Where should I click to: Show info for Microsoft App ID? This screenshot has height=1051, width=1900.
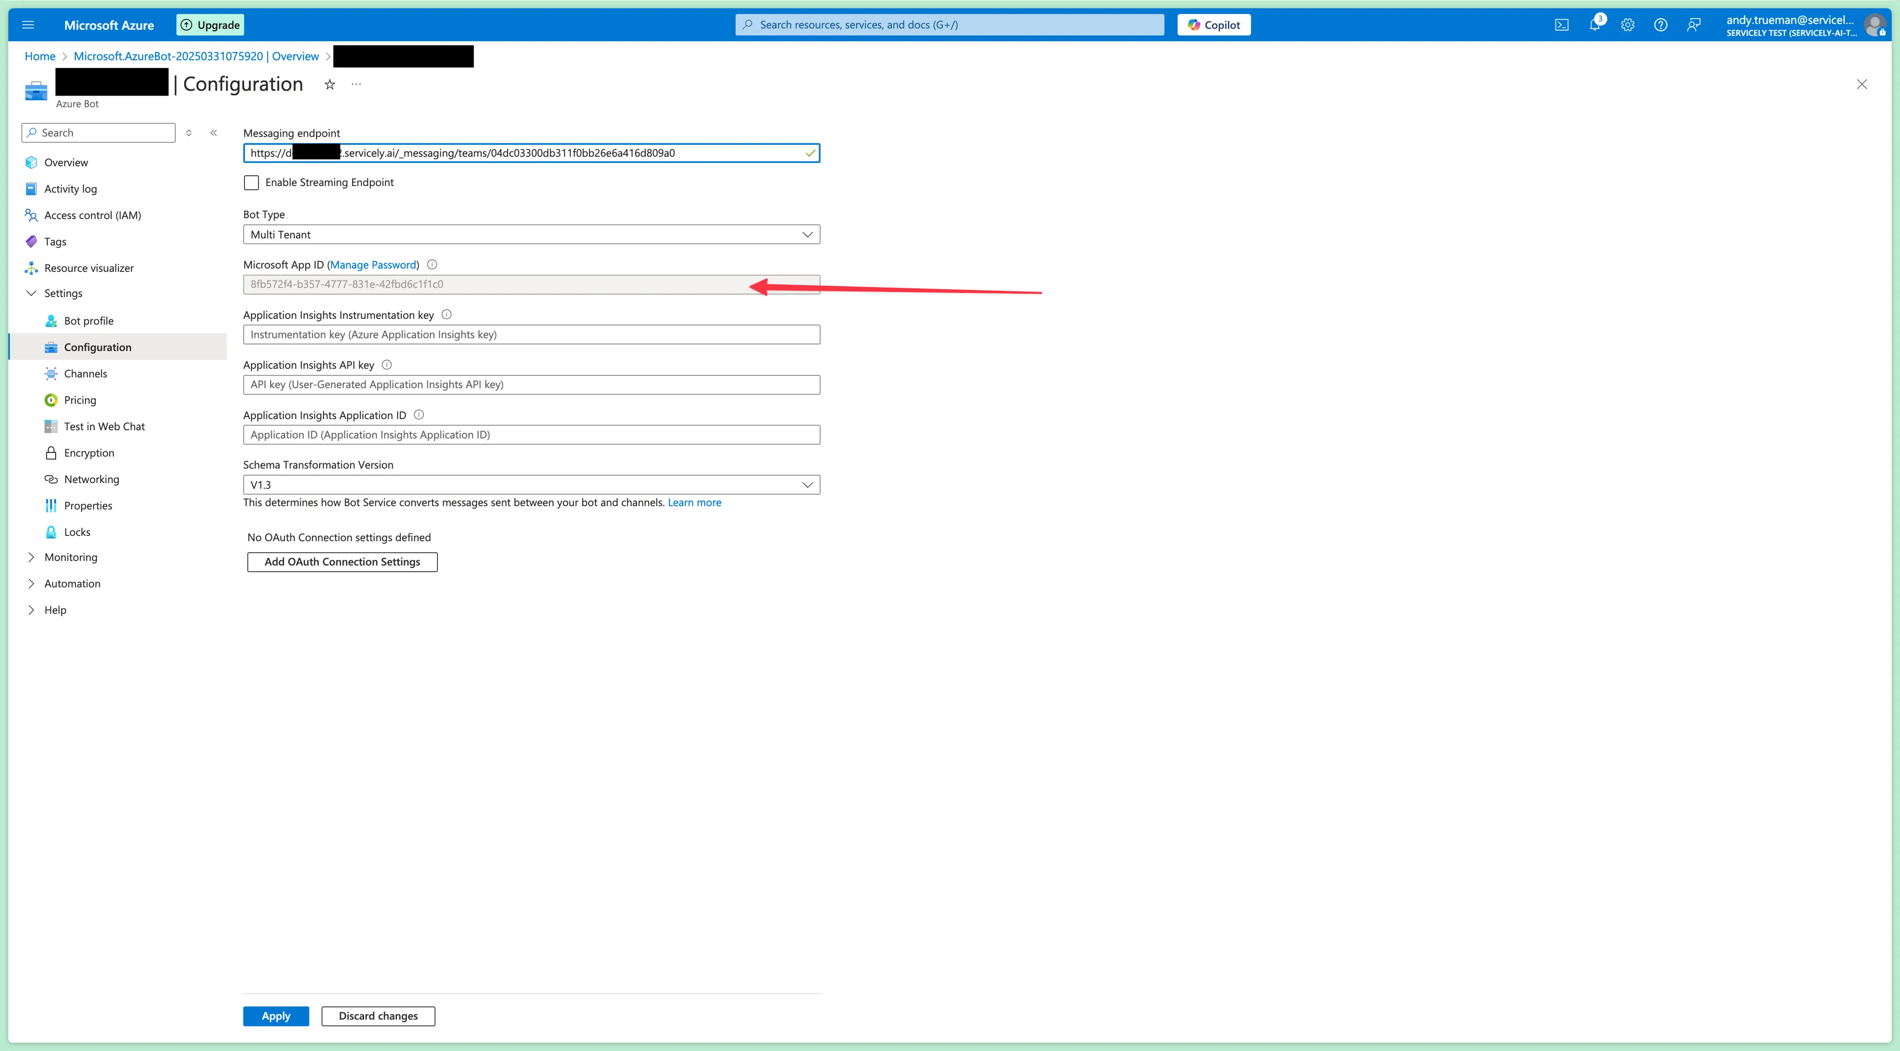point(432,264)
